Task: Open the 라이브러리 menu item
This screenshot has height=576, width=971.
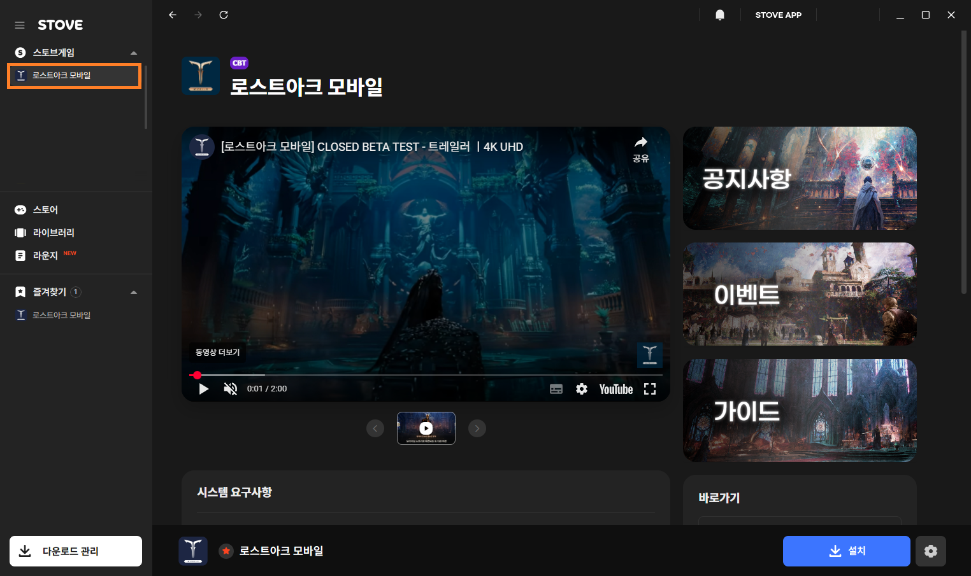Action: coord(54,233)
